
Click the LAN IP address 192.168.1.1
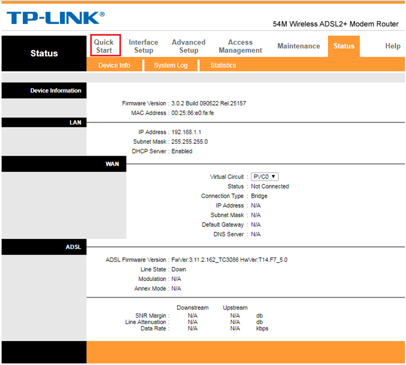coord(186,132)
